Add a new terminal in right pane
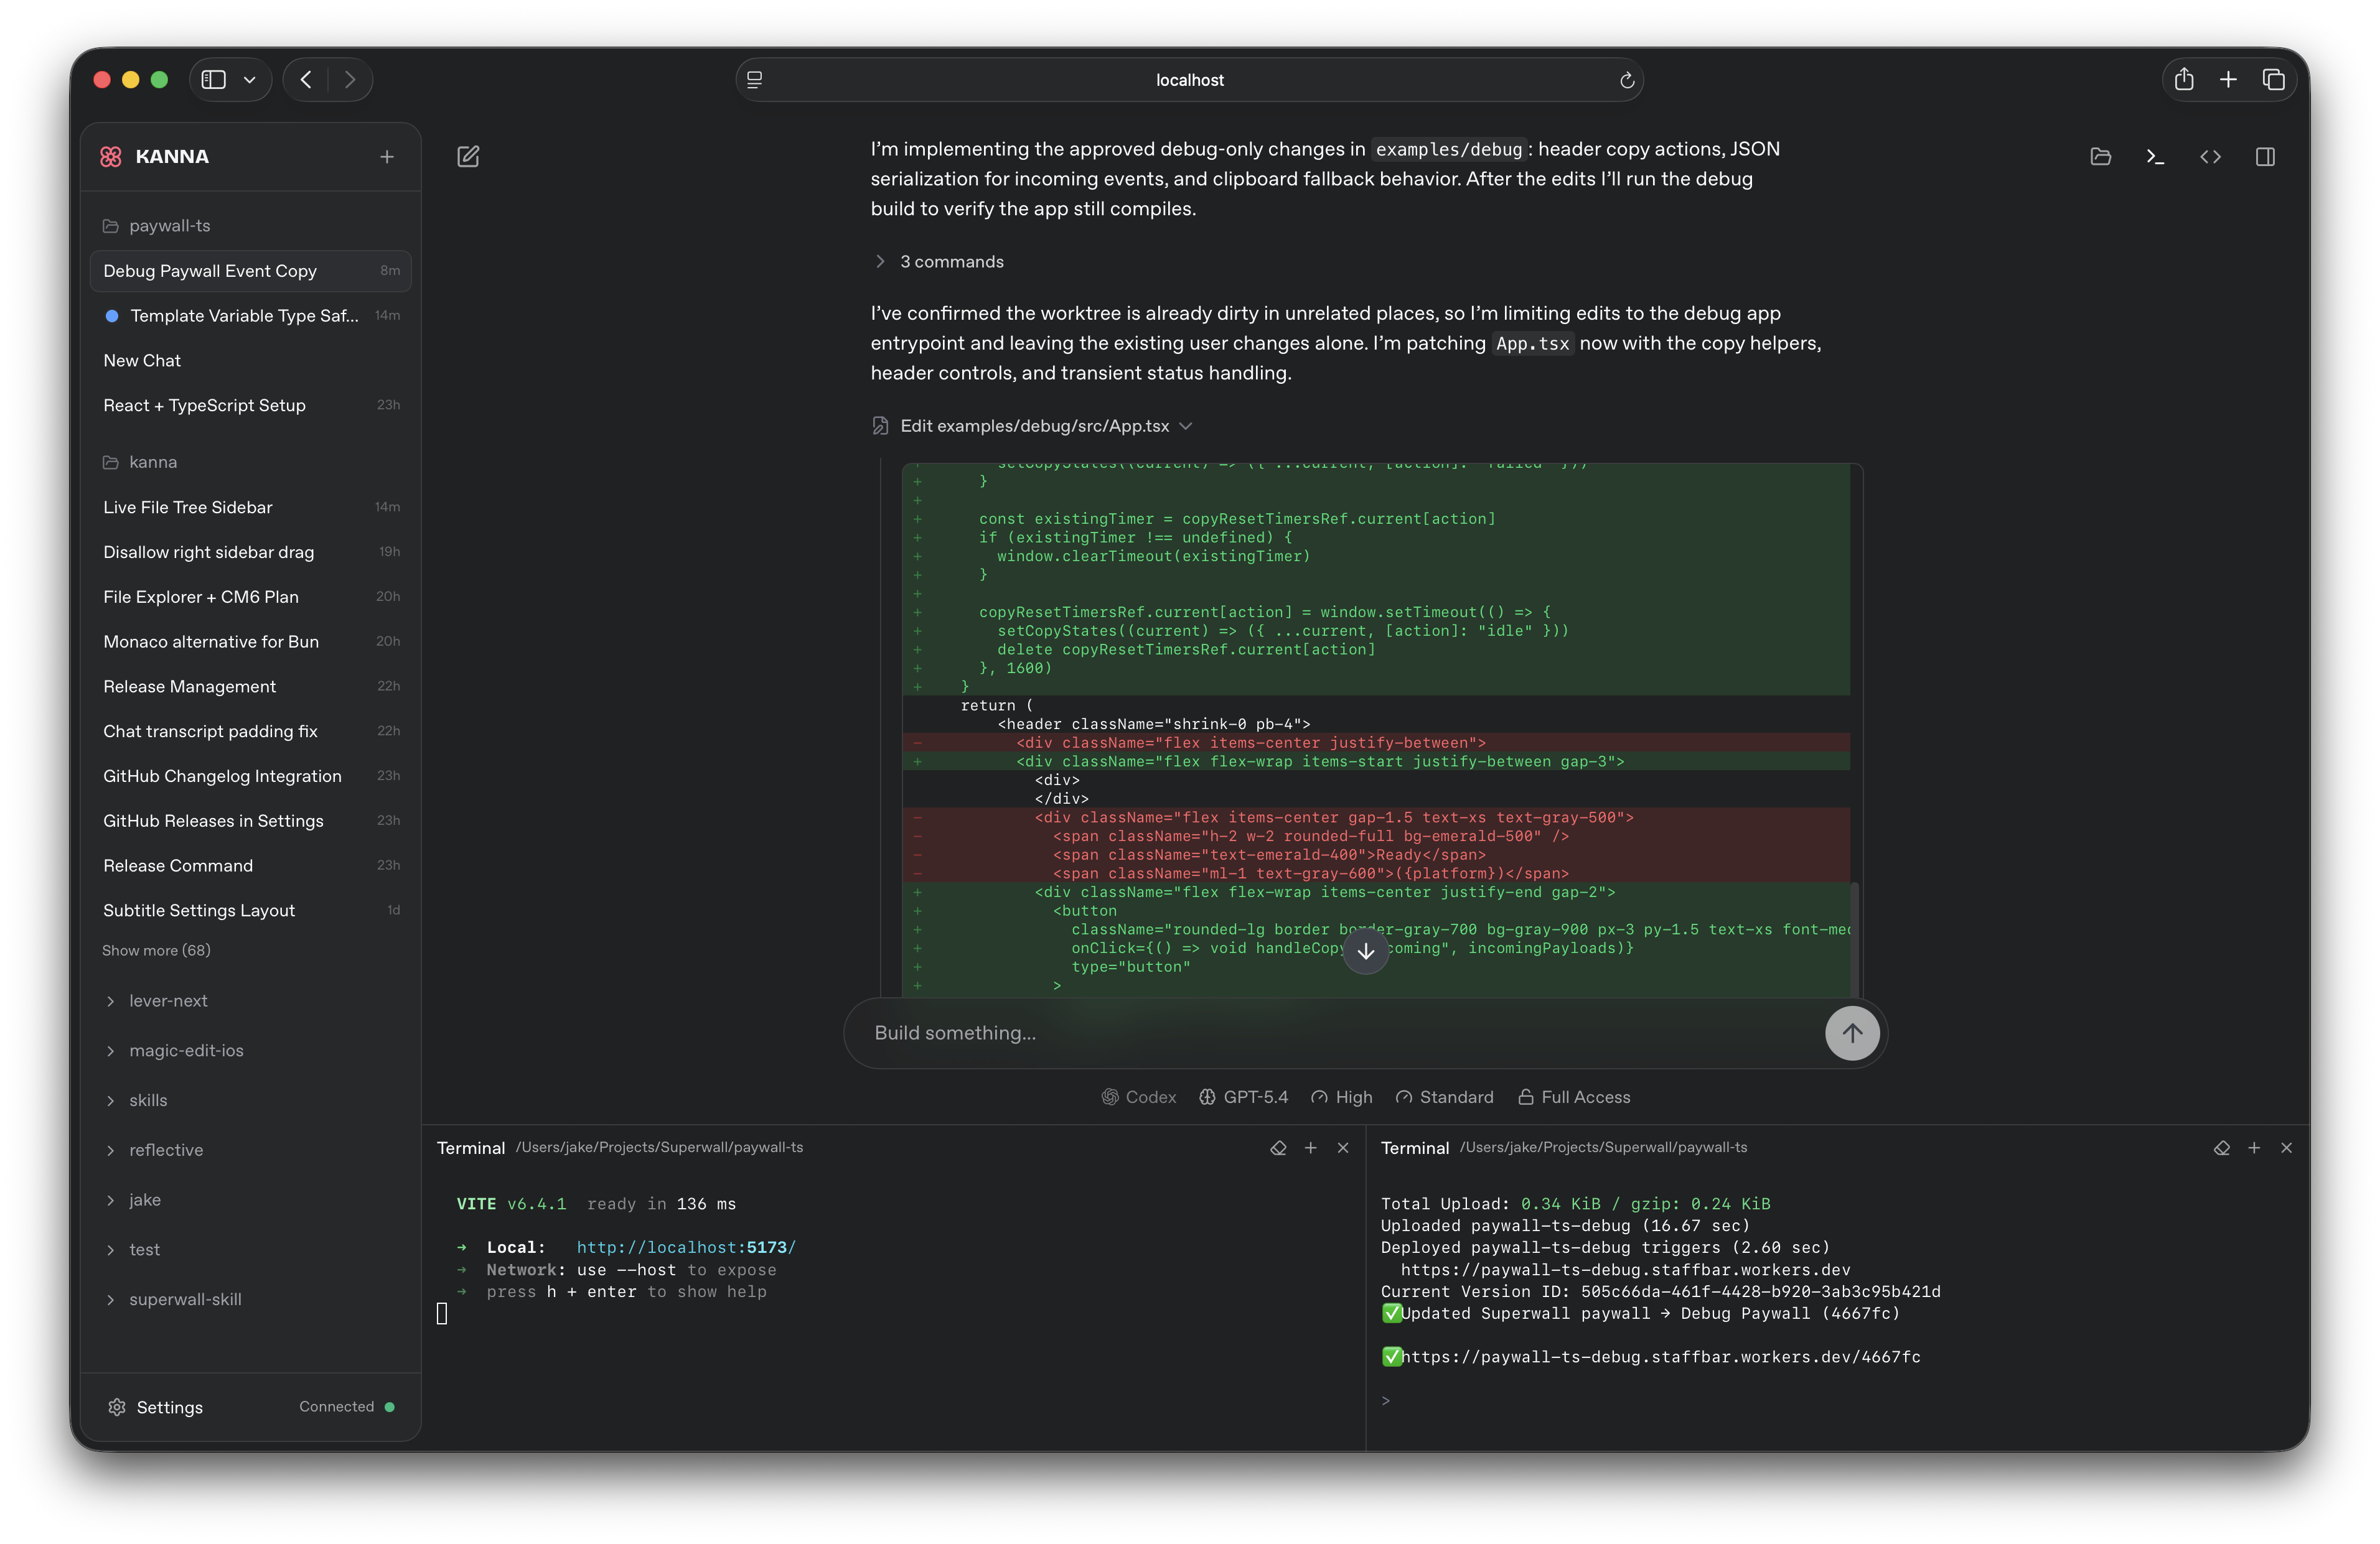 2254,1148
